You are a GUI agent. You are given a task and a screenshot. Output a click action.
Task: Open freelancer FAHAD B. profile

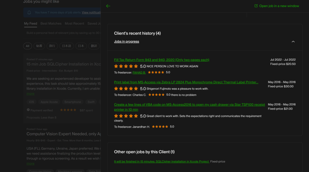coord(139,72)
